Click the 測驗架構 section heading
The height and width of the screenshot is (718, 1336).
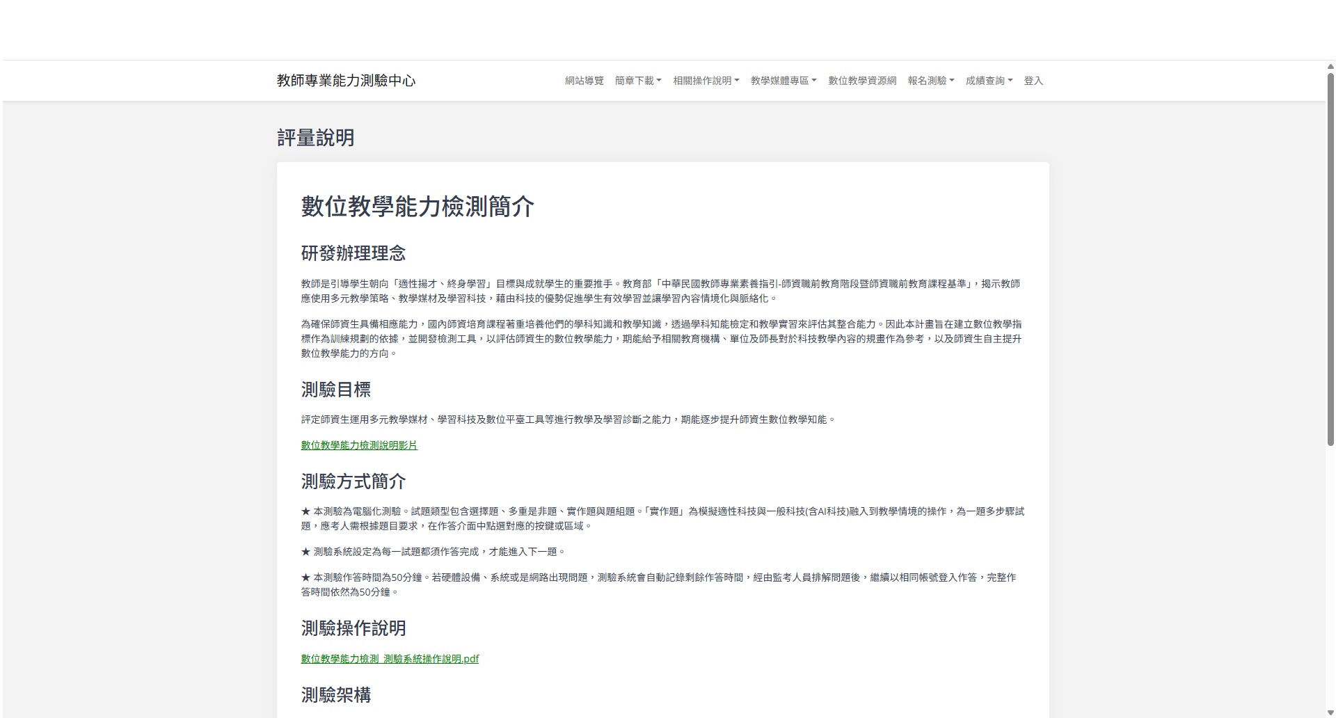click(335, 695)
